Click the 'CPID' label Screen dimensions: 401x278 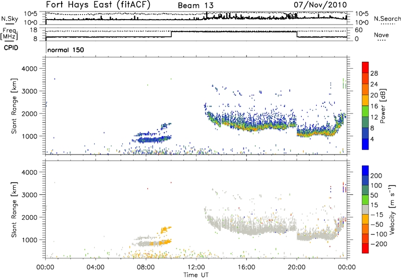click(11, 48)
